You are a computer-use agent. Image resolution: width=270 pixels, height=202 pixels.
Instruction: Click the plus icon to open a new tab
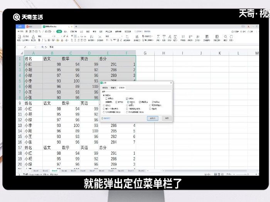coord(76,27)
